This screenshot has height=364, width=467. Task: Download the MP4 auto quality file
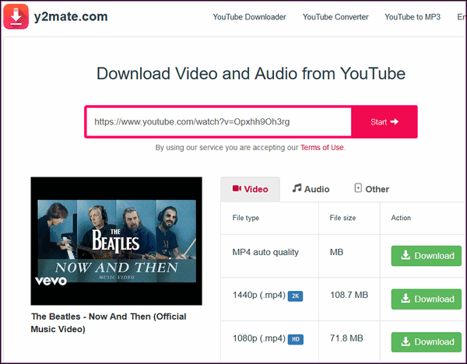click(427, 256)
